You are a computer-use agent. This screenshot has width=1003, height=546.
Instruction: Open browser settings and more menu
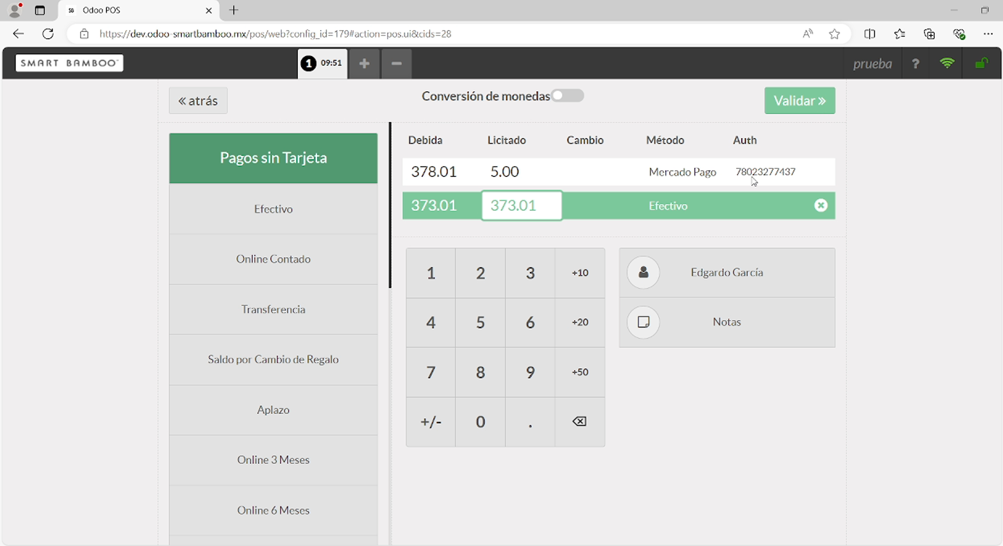click(988, 34)
